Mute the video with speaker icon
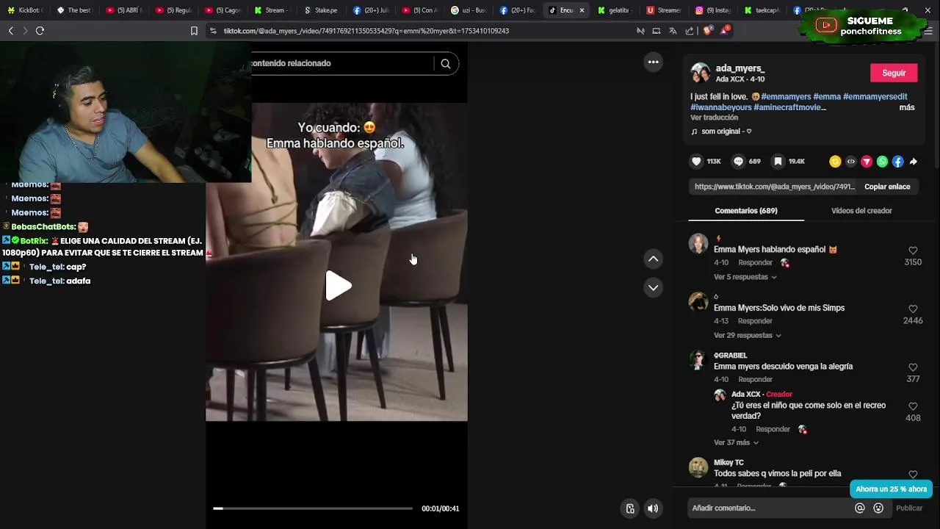The width and height of the screenshot is (940, 529). pyautogui.click(x=653, y=508)
